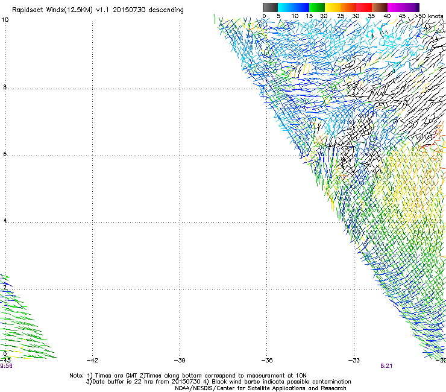
Task: Click the '20' label under the color scale
Action: tap(324, 16)
